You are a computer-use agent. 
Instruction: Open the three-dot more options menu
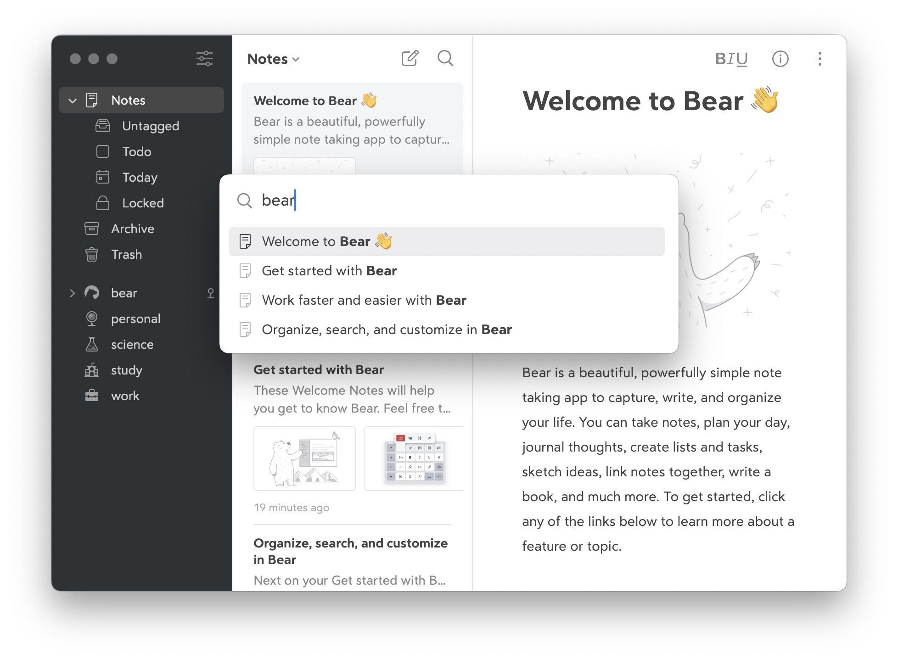819,59
